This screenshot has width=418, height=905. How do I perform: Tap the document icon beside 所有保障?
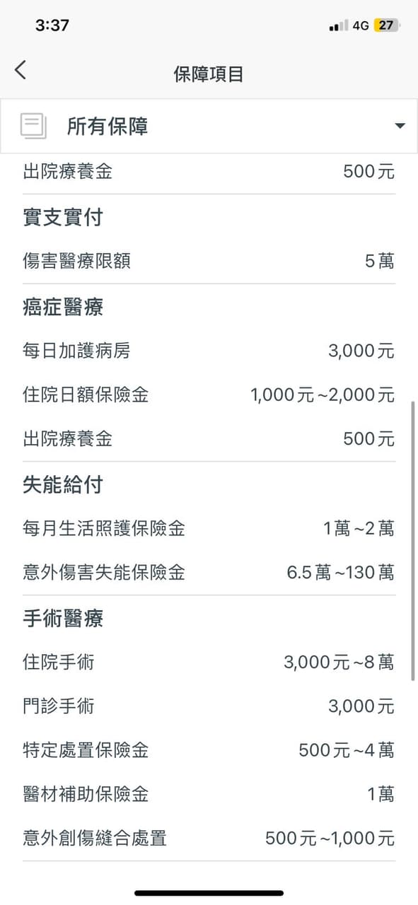33,127
